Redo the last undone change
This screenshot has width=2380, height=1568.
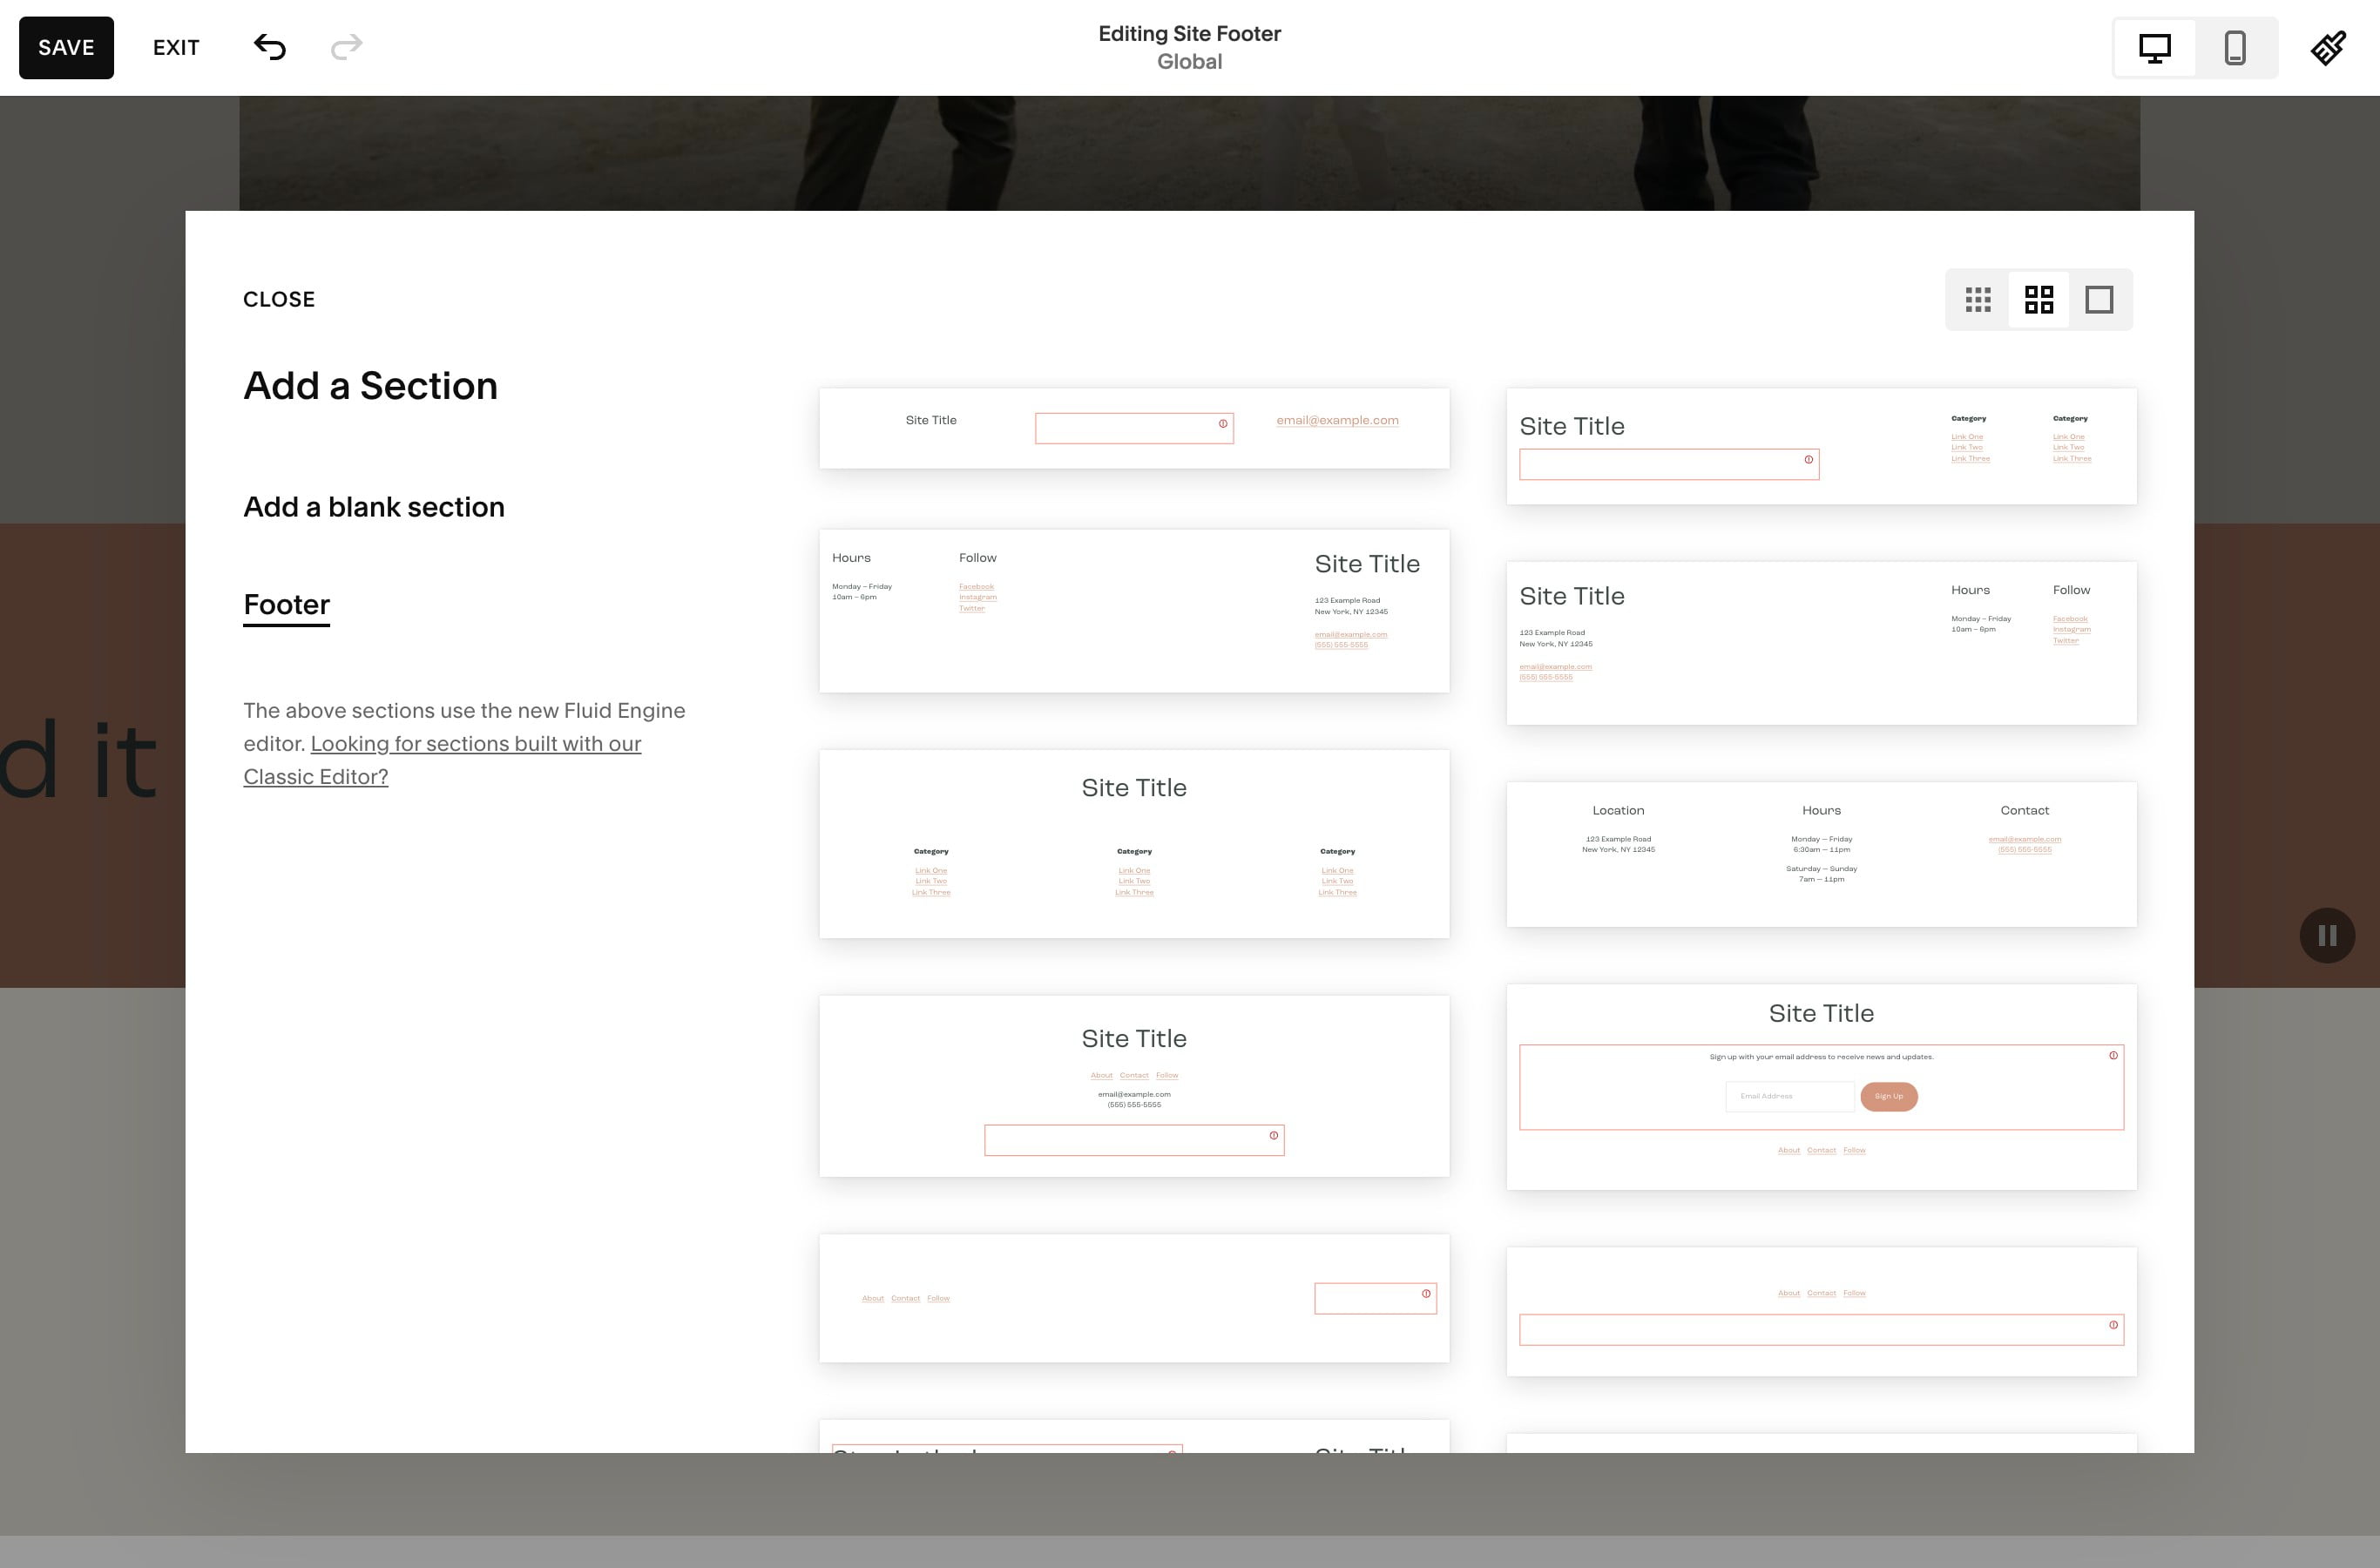346,47
